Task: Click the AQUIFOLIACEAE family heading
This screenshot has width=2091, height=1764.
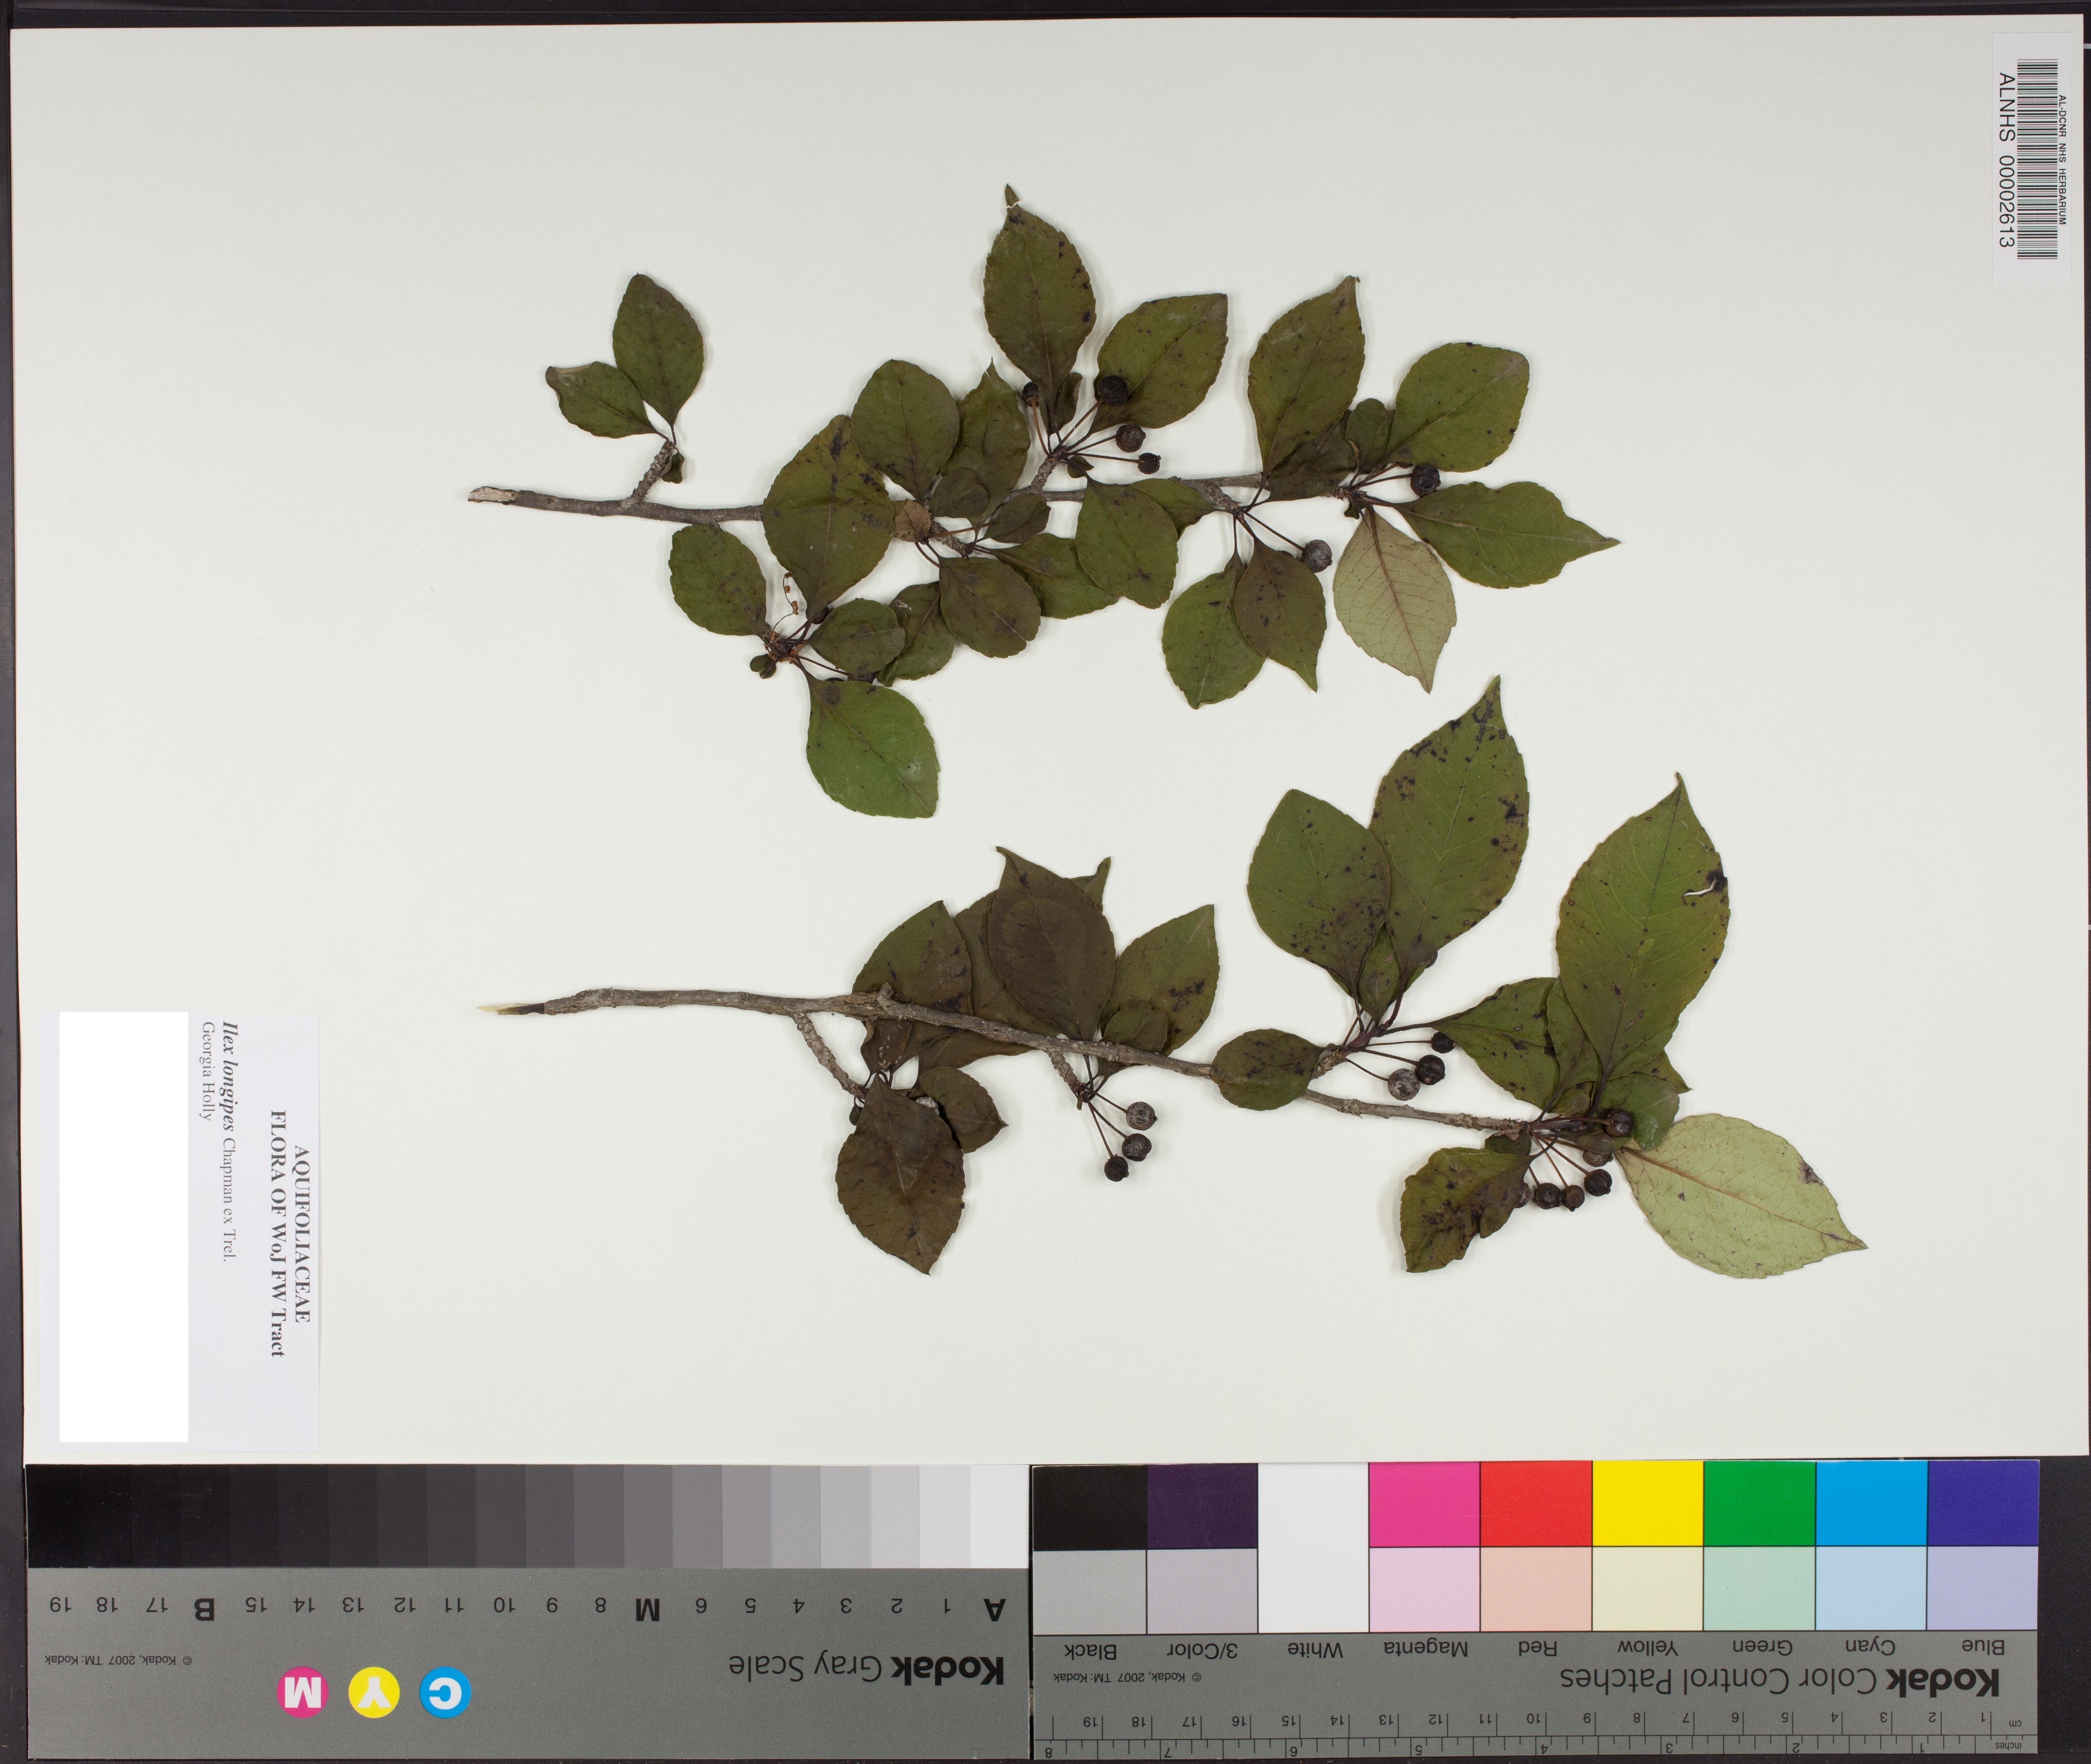Action: (302, 1235)
